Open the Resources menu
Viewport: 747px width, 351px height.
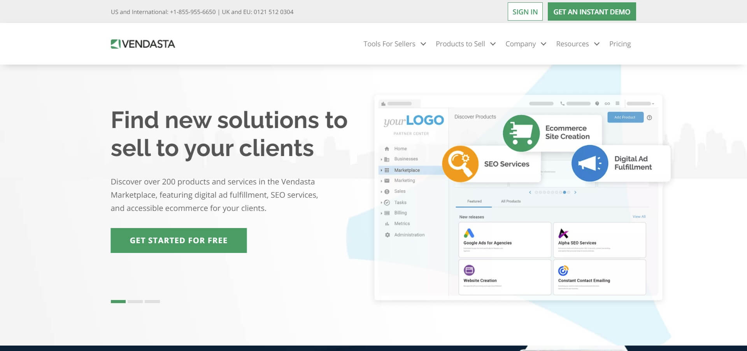(572, 44)
